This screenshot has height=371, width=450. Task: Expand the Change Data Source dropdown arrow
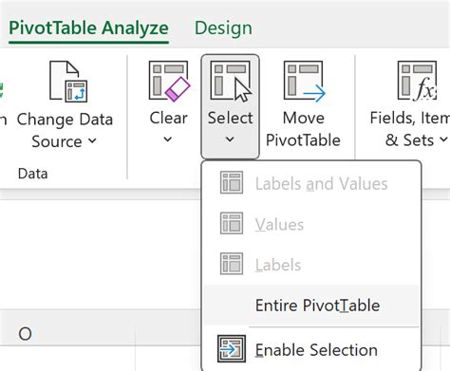tap(92, 140)
